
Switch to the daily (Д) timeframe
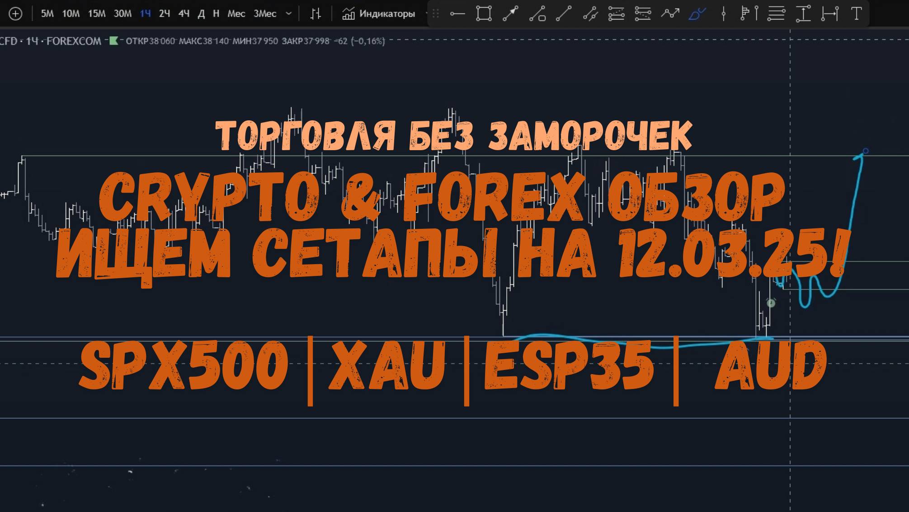pyautogui.click(x=201, y=14)
